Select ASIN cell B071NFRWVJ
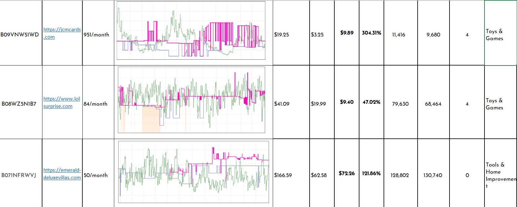 (21, 173)
